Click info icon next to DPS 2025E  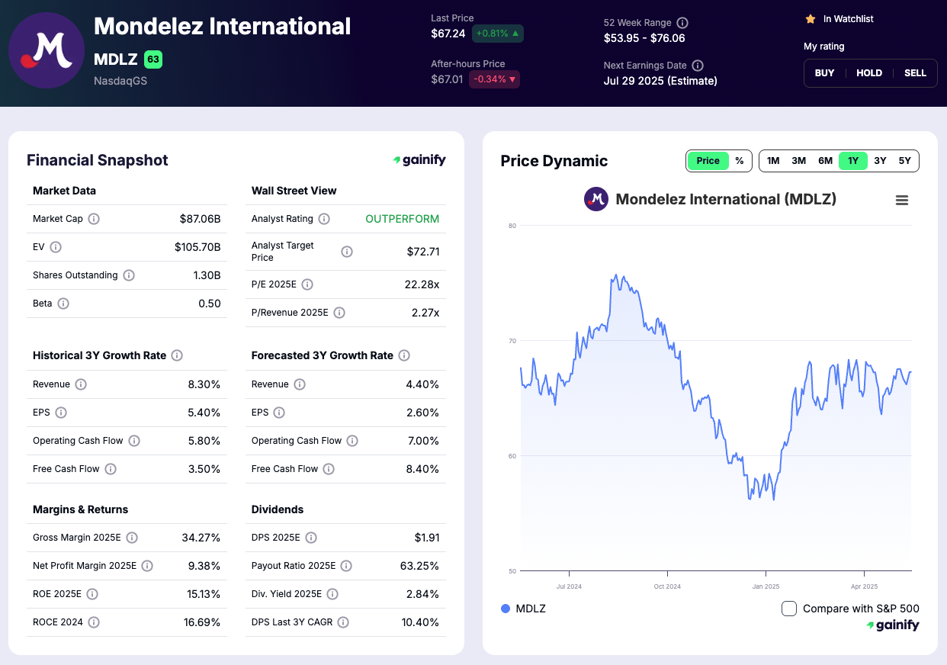[311, 538]
